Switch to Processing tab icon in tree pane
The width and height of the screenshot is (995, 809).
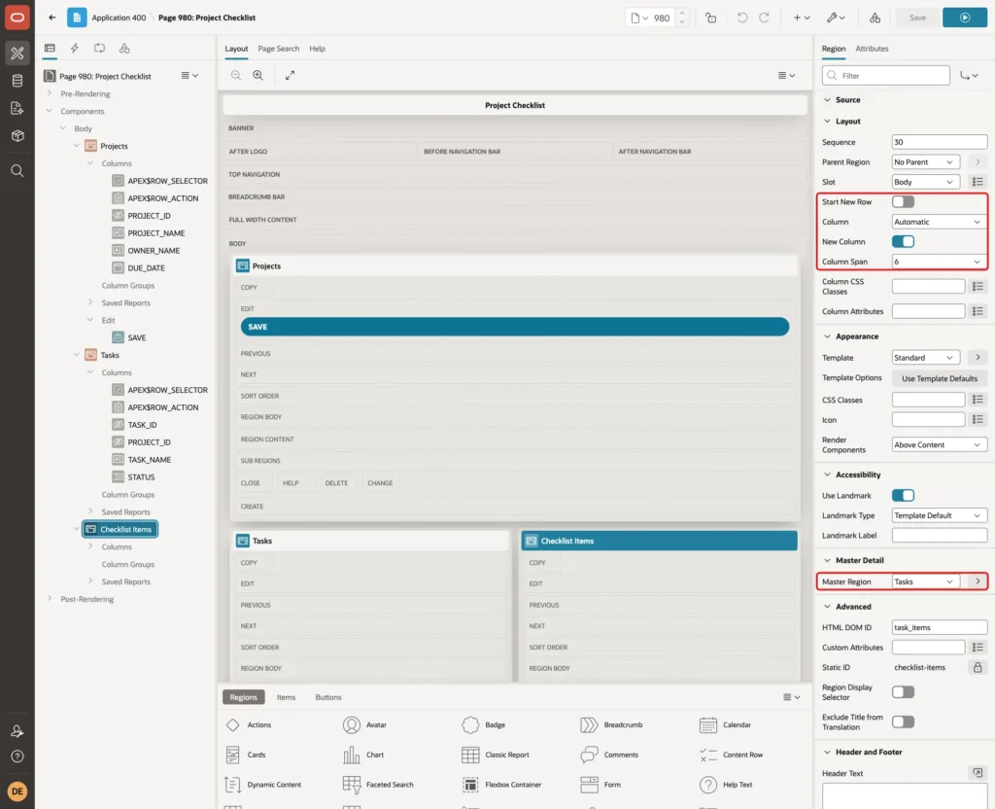[99, 49]
